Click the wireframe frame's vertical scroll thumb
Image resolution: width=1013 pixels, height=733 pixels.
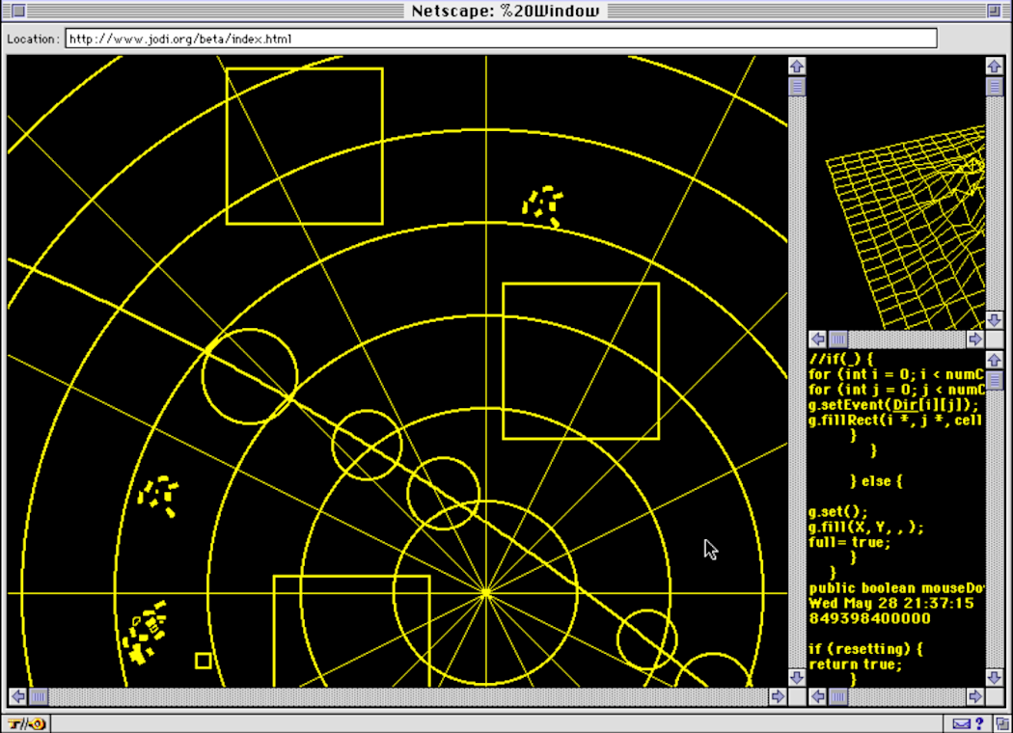[x=995, y=86]
